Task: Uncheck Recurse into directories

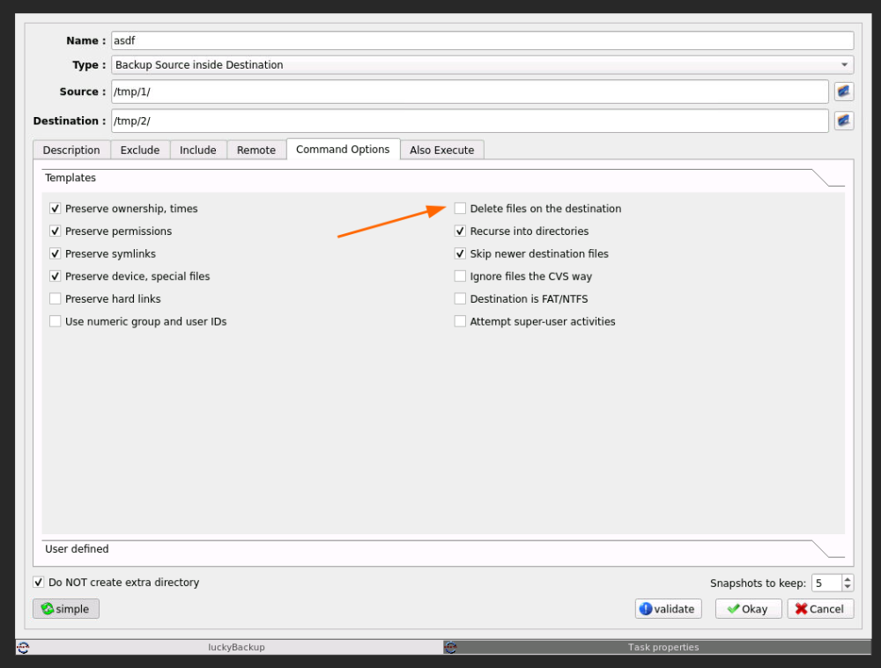Action: [x=460, y=231]
